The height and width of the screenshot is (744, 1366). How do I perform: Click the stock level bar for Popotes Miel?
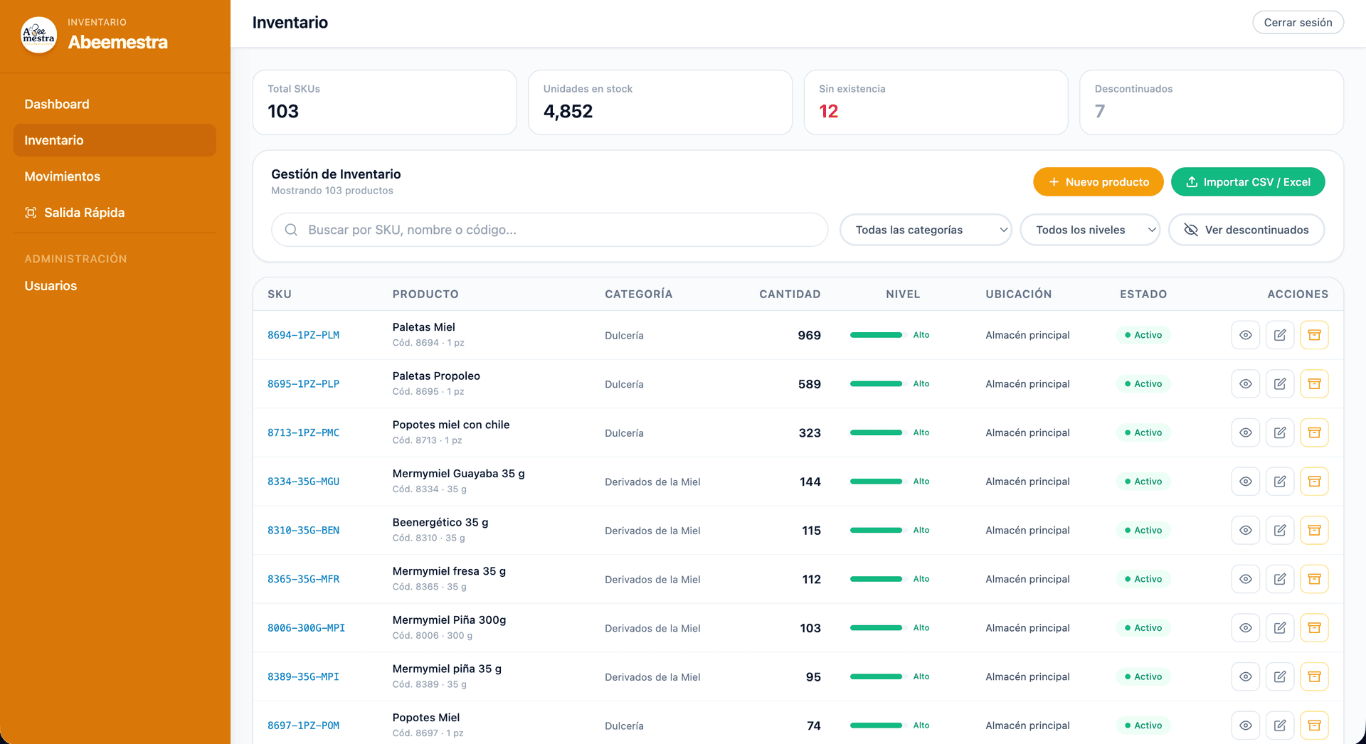coord(876,726)
